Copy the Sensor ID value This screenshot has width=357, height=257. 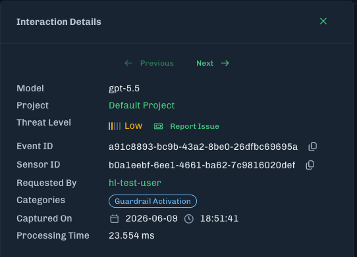pyautogui.click(x=310, y=165)
